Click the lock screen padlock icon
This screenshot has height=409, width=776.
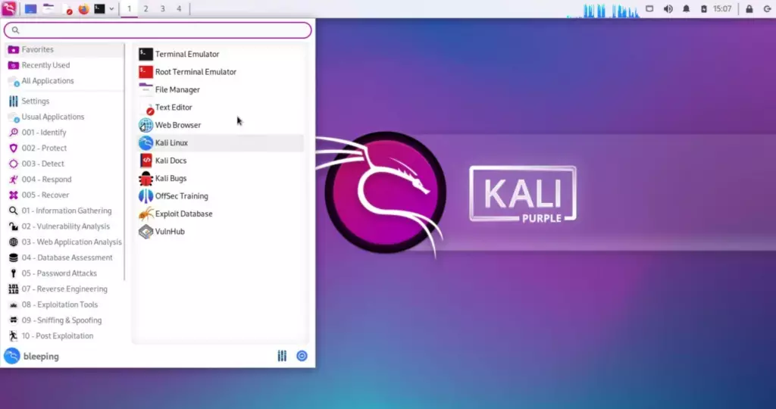click(x=749, y=9)
